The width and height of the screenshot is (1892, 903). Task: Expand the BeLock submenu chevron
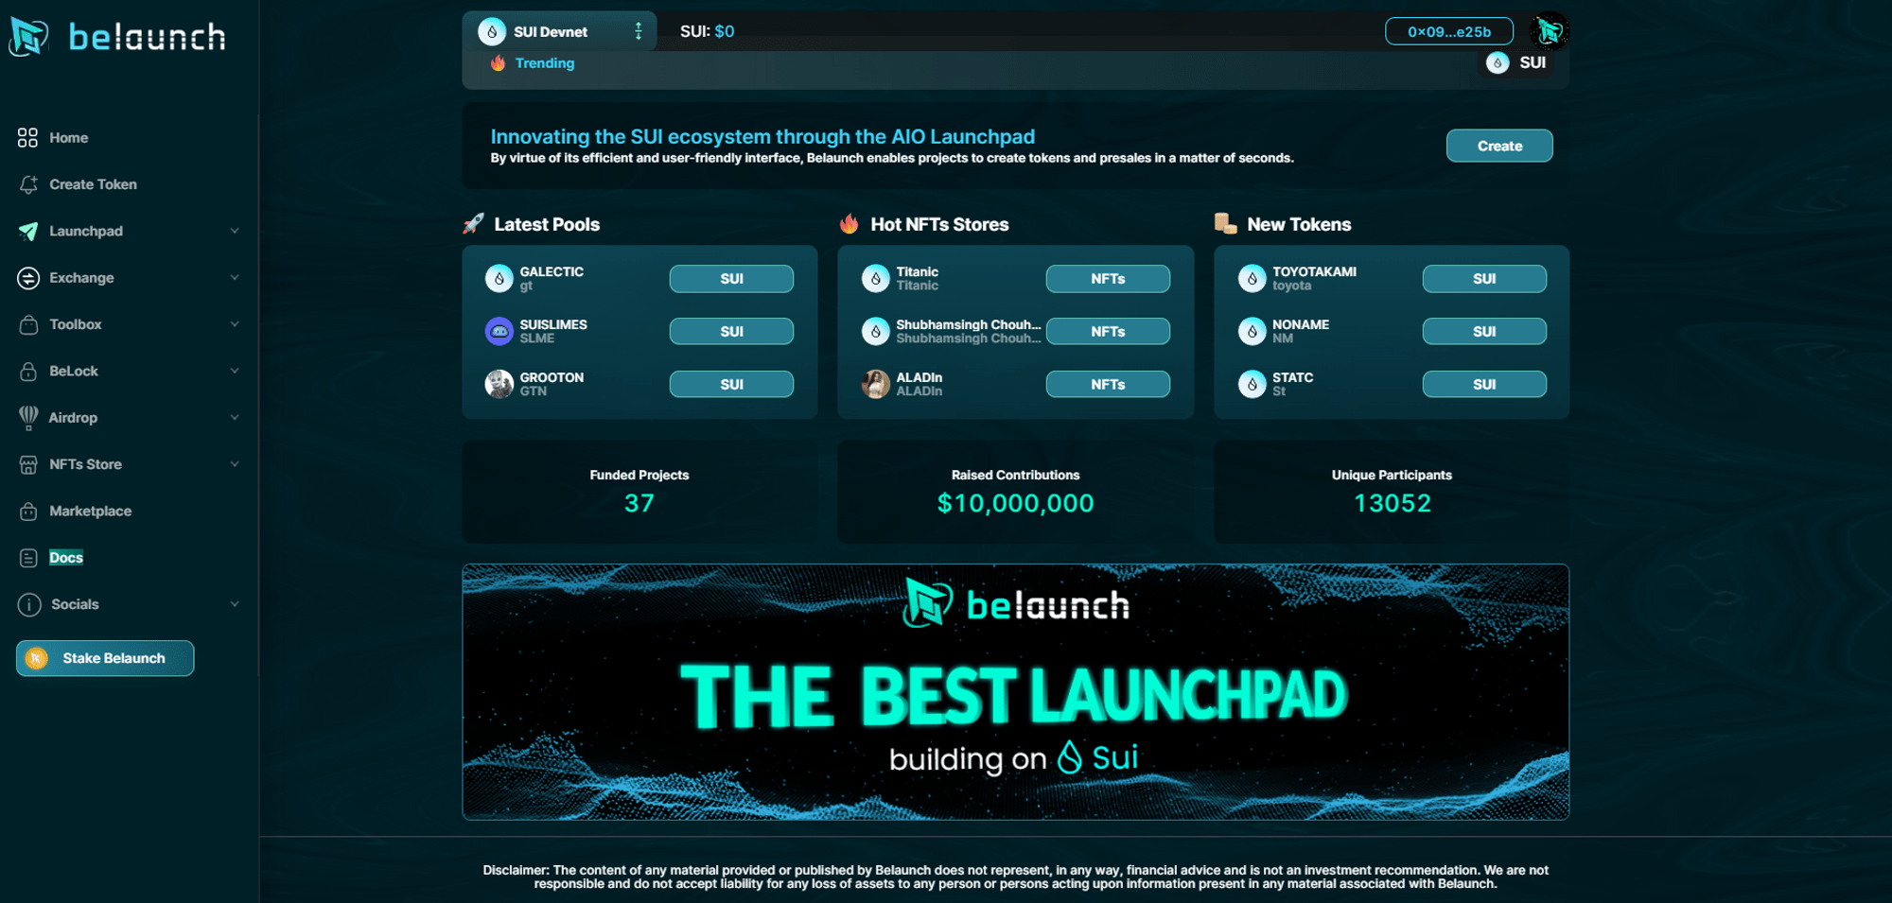point(235,371)
